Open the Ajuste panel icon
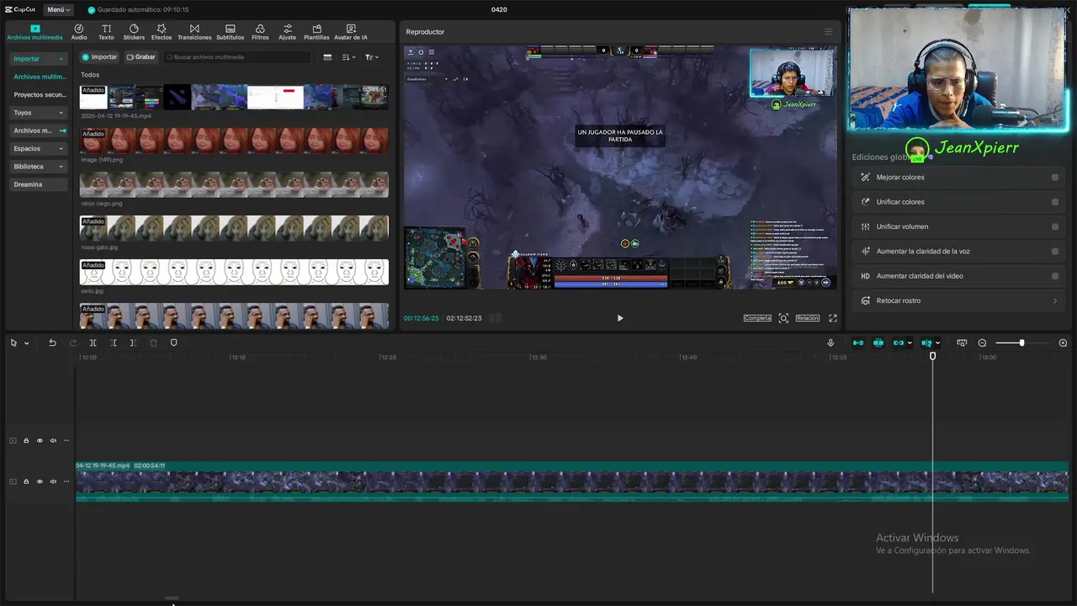This screenshot has width=1077, height=606. tap(288, 32)
